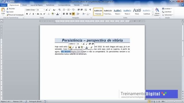
Task: Click the ribbon text highlight color button
Action: click(53, 14)
